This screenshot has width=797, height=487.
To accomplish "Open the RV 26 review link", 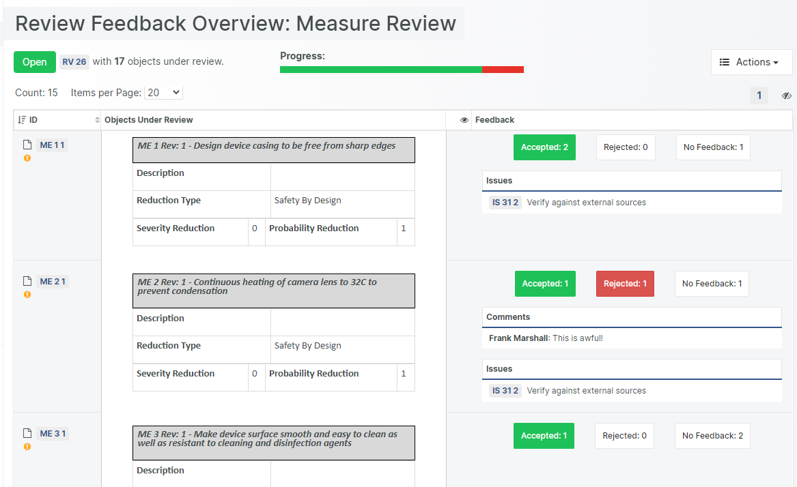I will 74,62.
